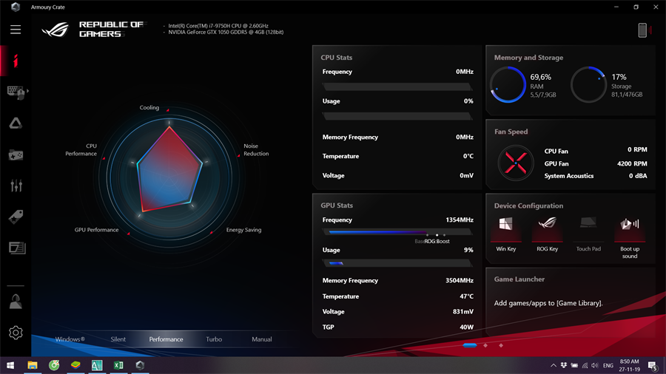The height and width of the screenshot is (374, 666).
Task: Go to the second page indicator dot
Action: 485,345
